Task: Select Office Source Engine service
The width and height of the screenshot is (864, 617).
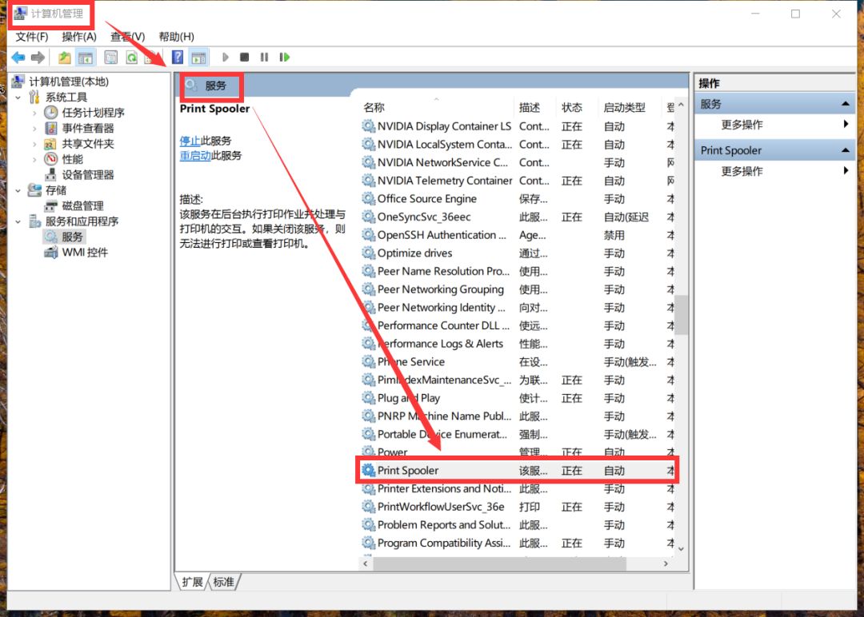Action: coord(517,199)
